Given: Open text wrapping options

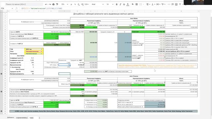Looking at the screenshot, I should pos(158,4).
